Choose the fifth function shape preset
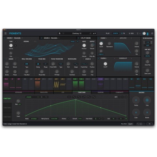The image size is (157, 157). [x=89, y=97]
